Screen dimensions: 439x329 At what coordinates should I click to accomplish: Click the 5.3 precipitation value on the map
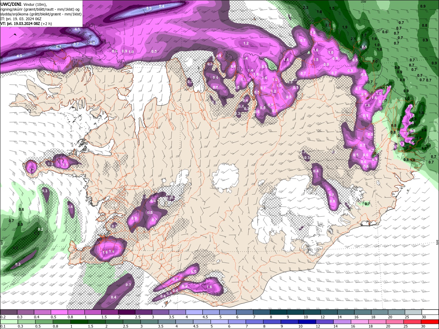click(x=149, y=8)
